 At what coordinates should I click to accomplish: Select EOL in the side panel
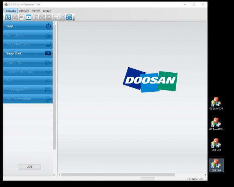pos(28,81)
